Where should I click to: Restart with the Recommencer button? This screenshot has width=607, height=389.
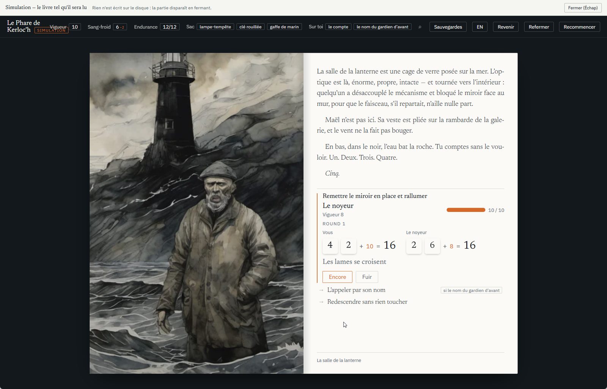(579, 27)
